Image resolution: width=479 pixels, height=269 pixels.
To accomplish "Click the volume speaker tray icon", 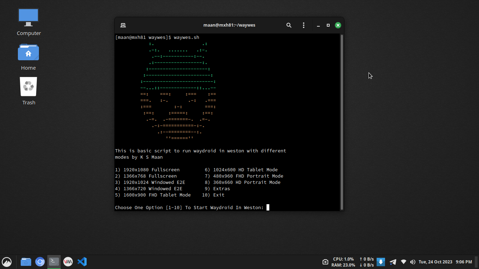I will click(x=413, y=262).
